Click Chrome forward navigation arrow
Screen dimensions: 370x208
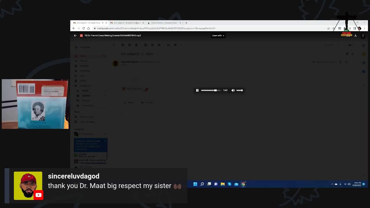pyautogui.click(x=78, y=28)
